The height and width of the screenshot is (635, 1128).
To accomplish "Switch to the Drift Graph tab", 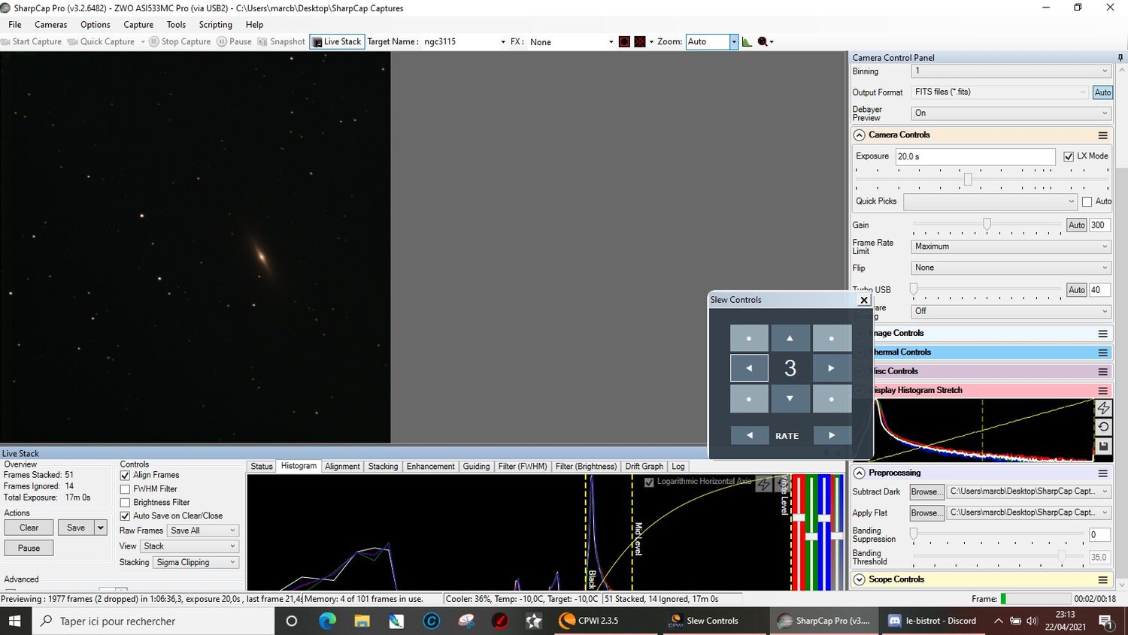I will point(644,467).
